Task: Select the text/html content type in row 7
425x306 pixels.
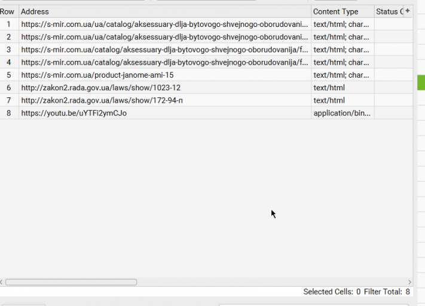Action: tap(343, 100)
